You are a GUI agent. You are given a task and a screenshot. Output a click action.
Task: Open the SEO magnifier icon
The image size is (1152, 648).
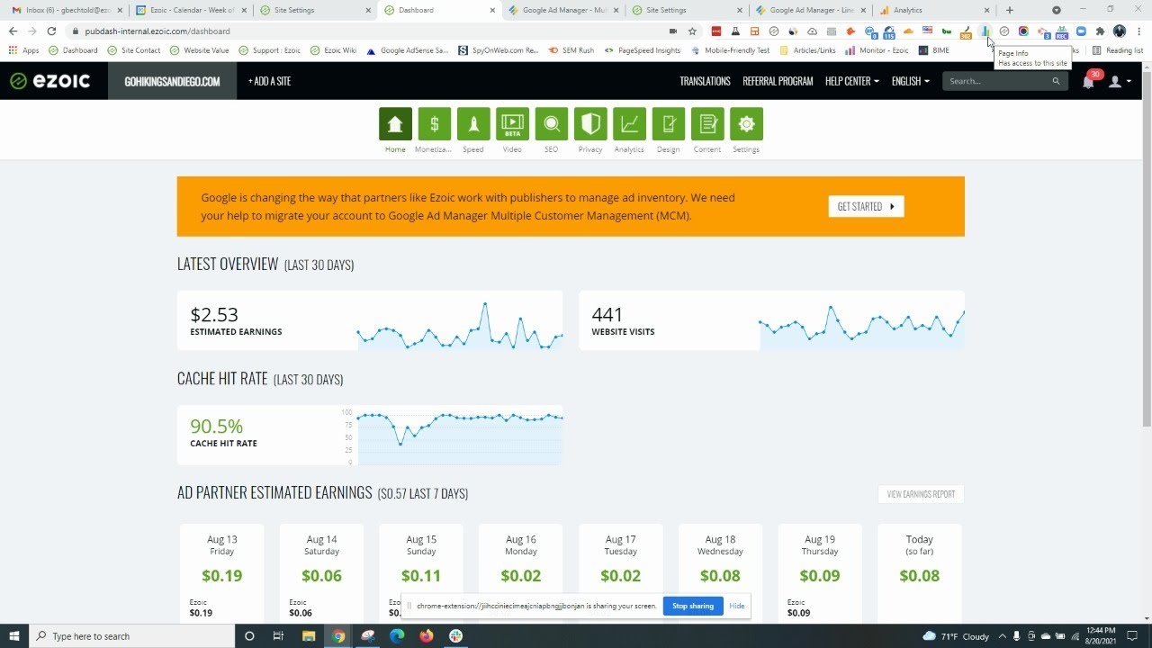coord(551,124)
